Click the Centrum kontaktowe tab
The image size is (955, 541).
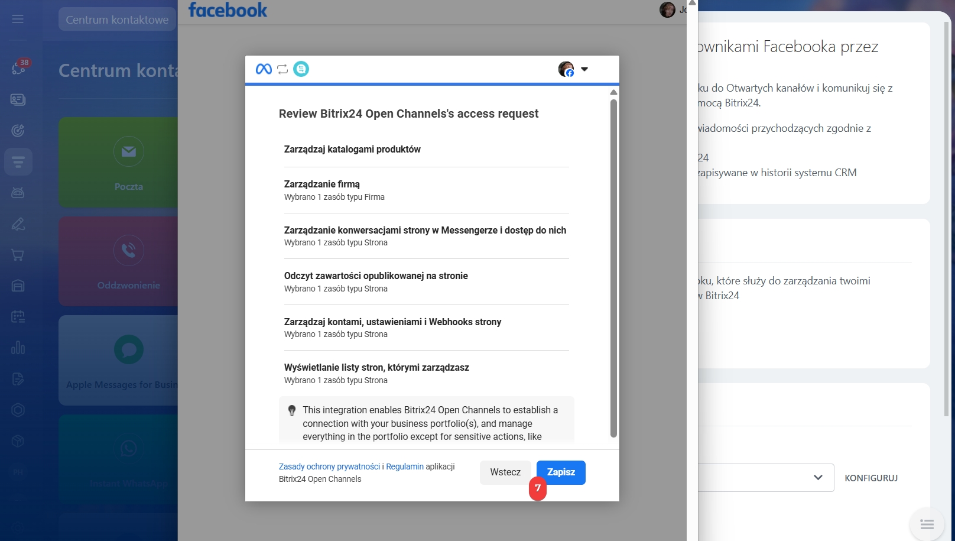point(117,20)
